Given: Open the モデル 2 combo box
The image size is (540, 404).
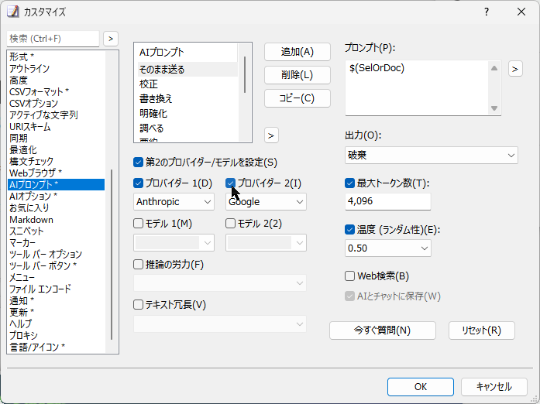Looking at the screenshot, I should 266,242.
